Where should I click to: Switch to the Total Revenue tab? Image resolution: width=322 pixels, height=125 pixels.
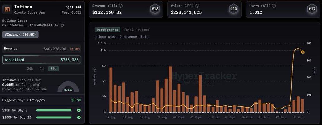[x=136, y=30]
